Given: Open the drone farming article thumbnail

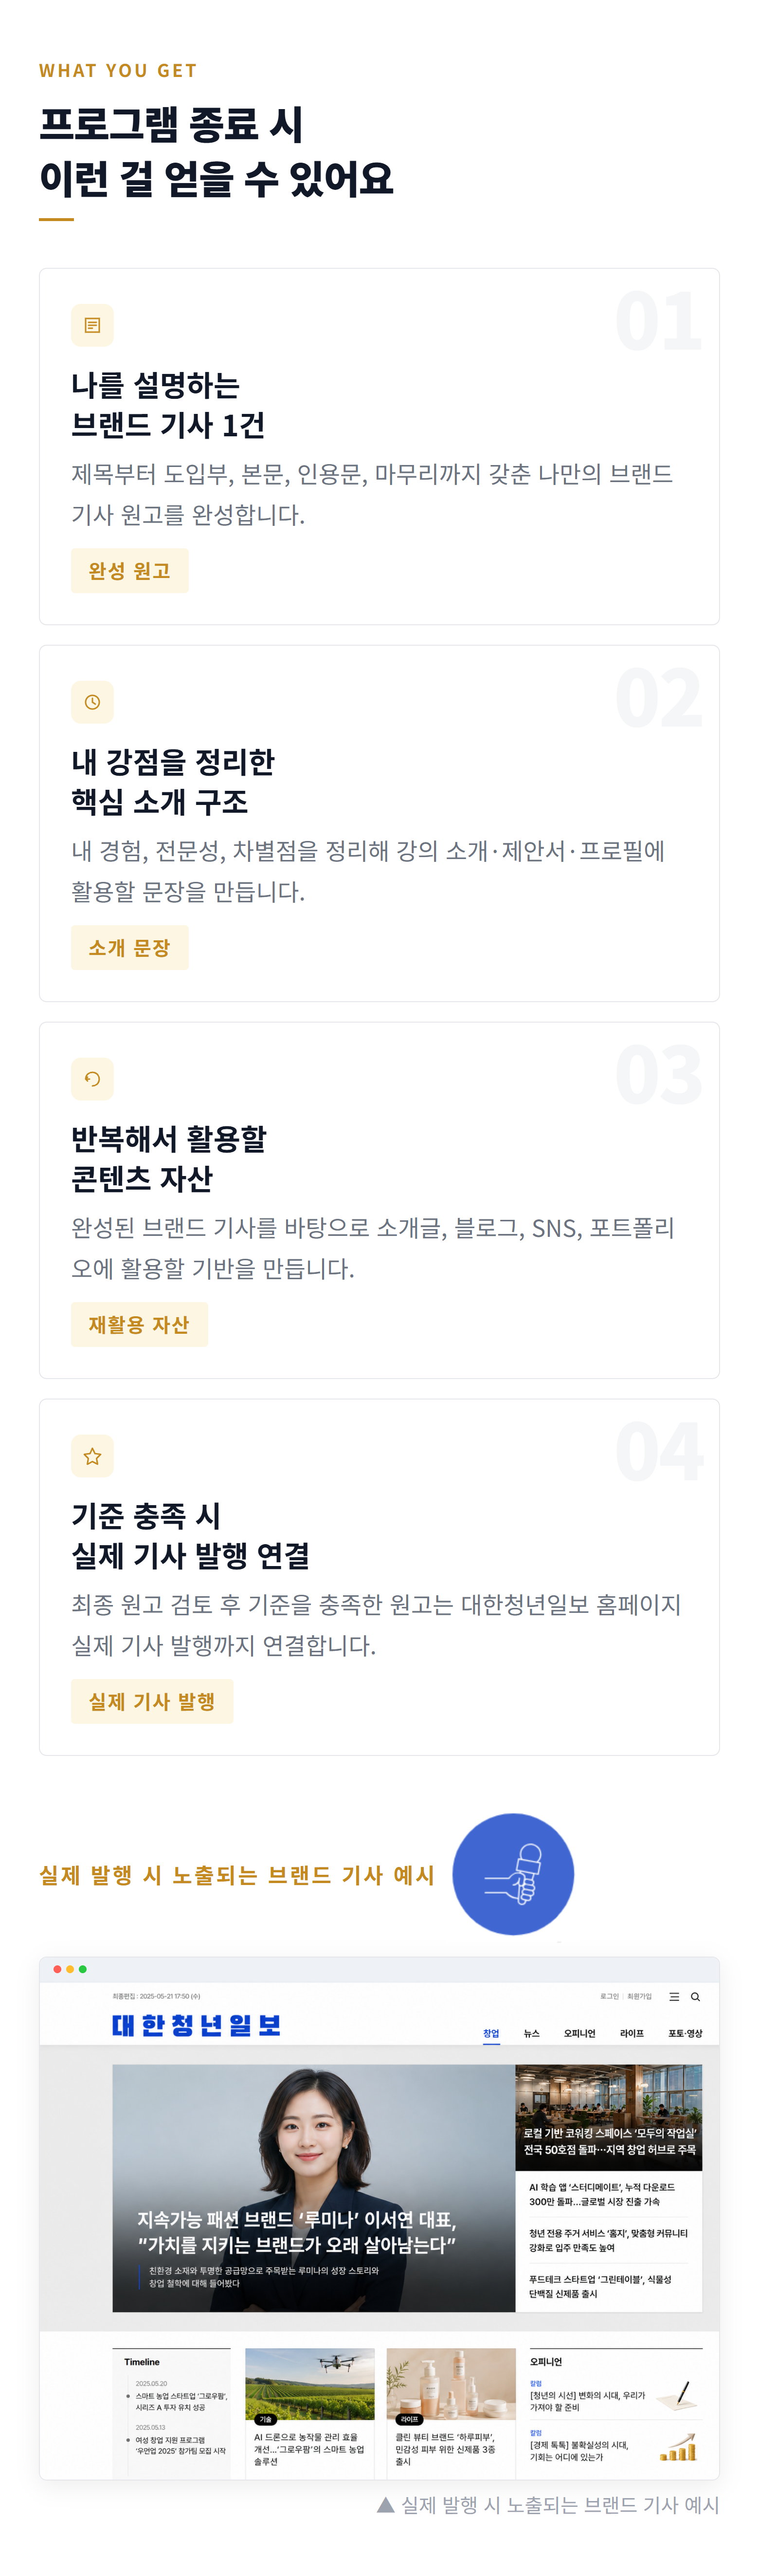Looking at the screenshot, I should [x=309, y=2384].
